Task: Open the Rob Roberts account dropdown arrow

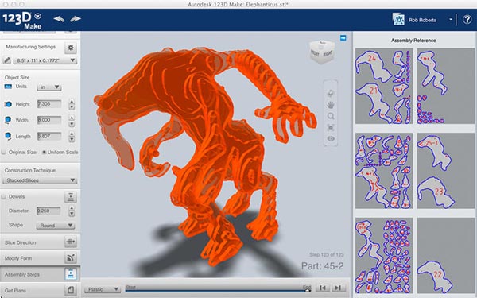Action: click(x=451, y=19)
